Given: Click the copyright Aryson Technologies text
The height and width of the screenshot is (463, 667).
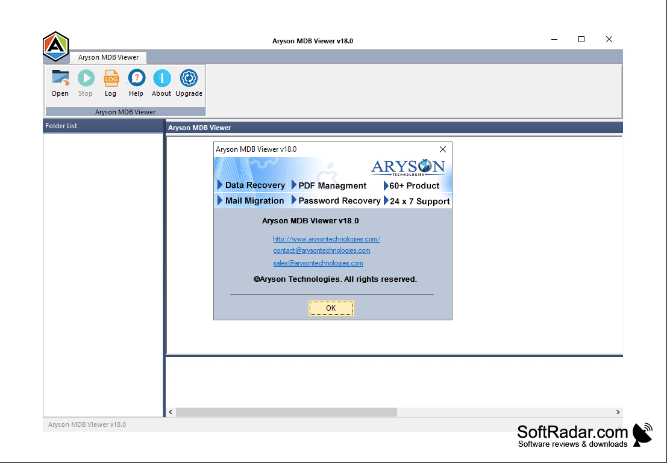Looking at the screenshot, I should (335, 279).
